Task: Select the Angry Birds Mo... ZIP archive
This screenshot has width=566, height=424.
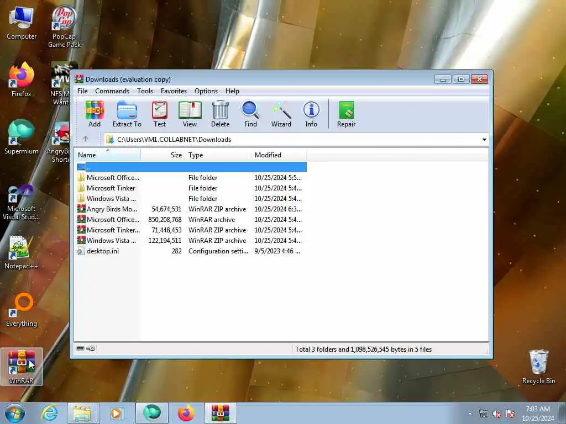Action: coord(191,209)
